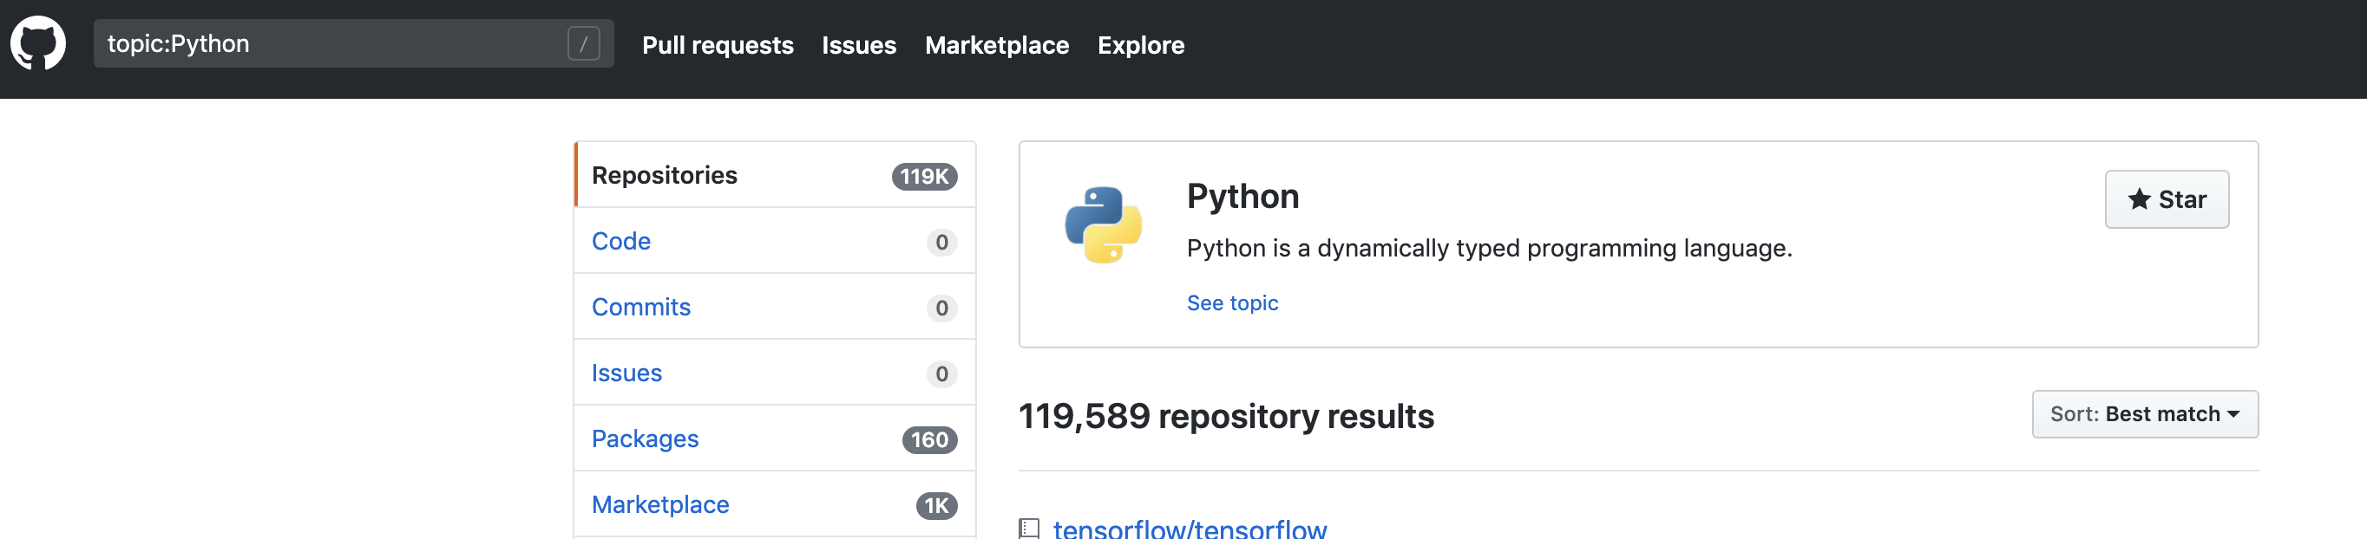Viewport: 2367px width, 539px height.
Task: Click the repository icon beside tensorflow/tensorflow
Action: [1029, 528]
